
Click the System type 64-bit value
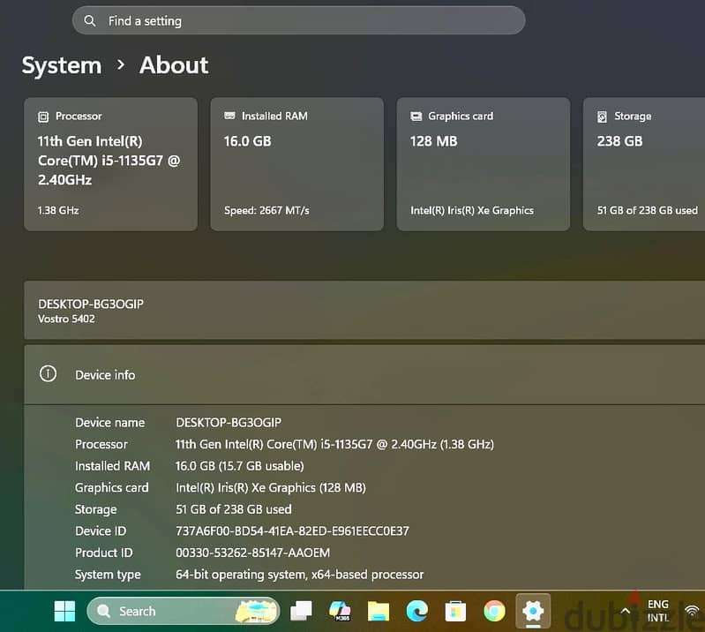299,575
